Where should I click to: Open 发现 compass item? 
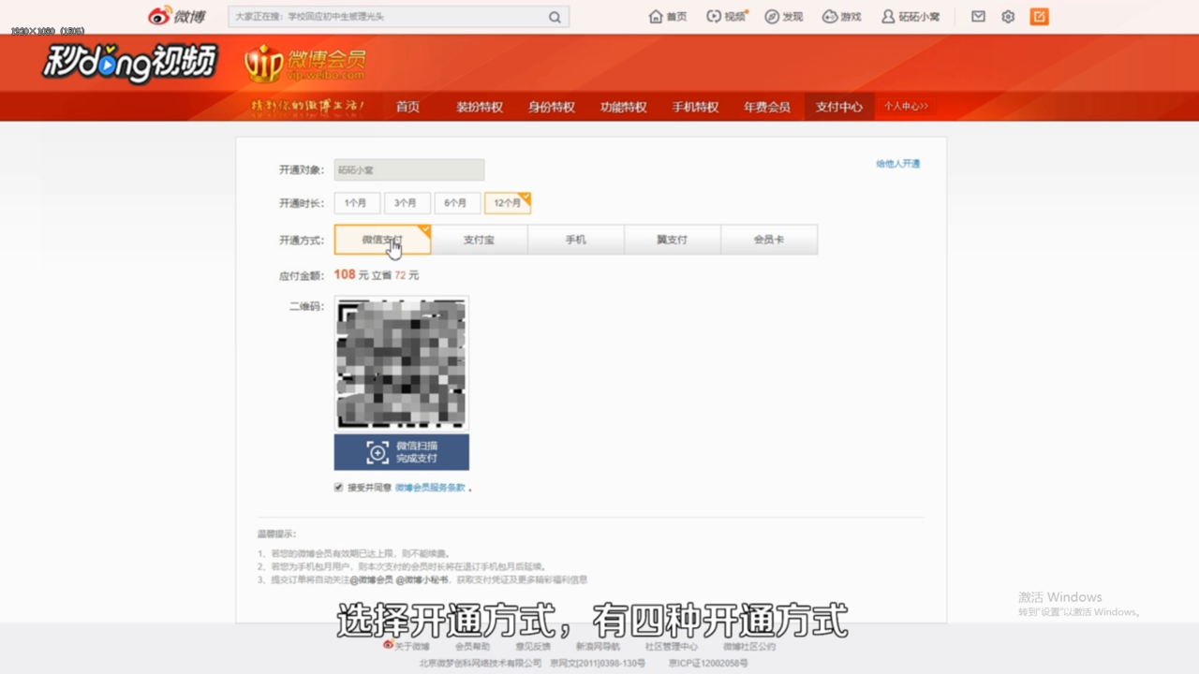[784, 17]
